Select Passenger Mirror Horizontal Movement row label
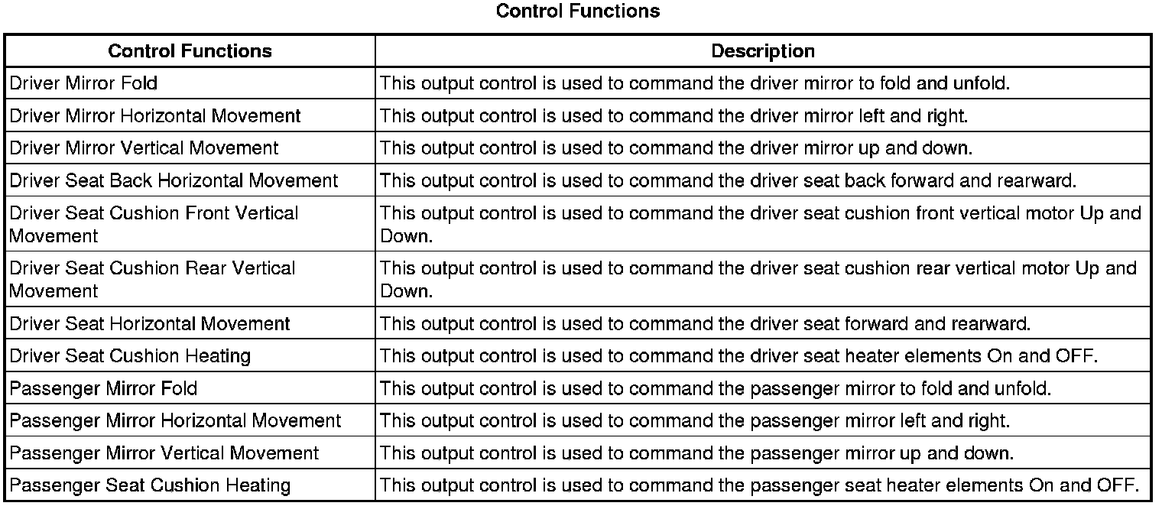 click(175, 420)
